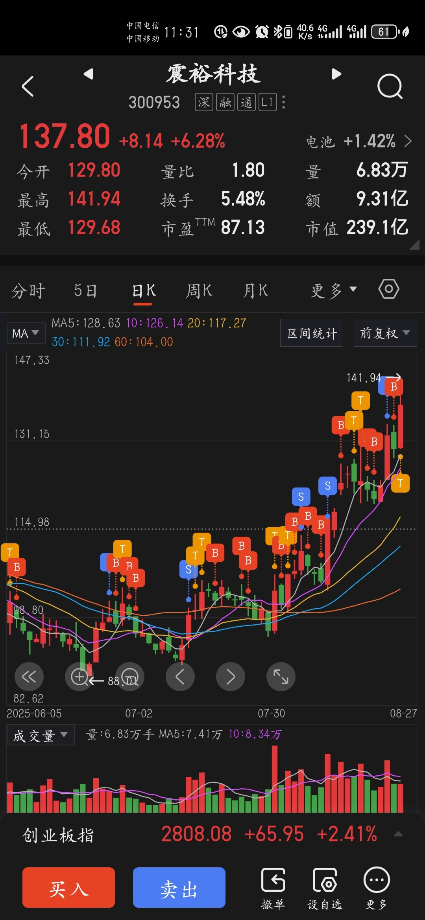Move chart one candle left
This screenshot has width=425, height=920.
coord(180,677)
